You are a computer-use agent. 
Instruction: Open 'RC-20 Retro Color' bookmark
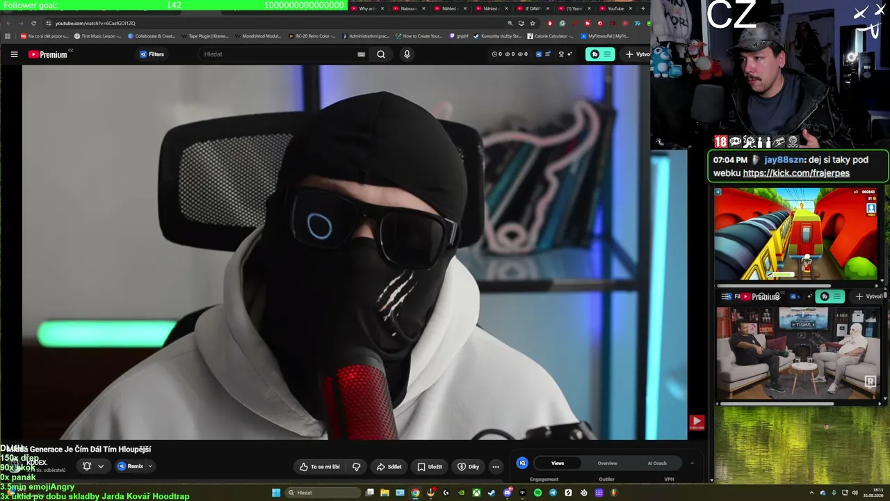tap(312, 35)
